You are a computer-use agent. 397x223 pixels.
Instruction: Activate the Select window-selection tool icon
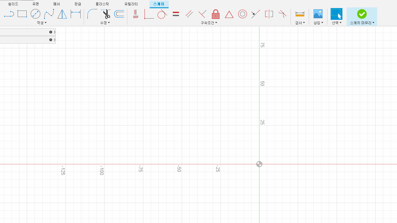tap(337, 14)
